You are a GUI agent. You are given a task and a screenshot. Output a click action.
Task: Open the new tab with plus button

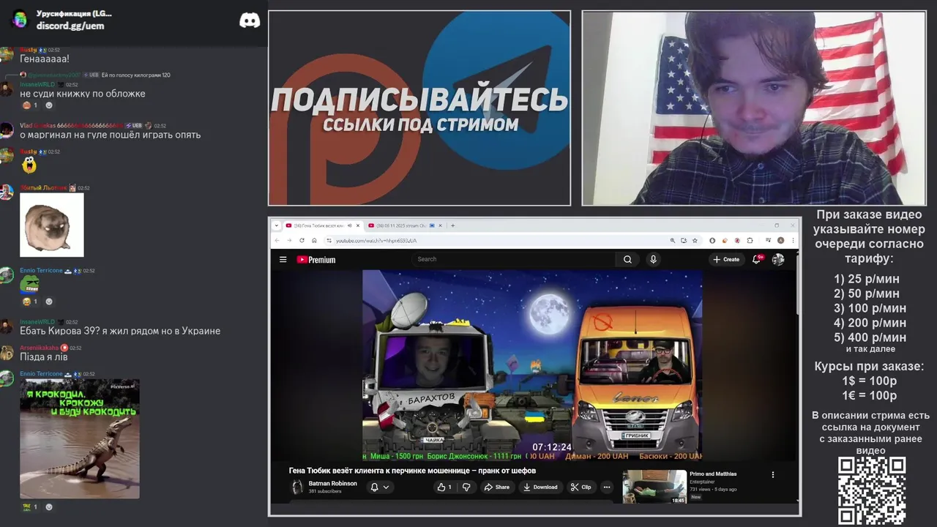pos(452,225)
